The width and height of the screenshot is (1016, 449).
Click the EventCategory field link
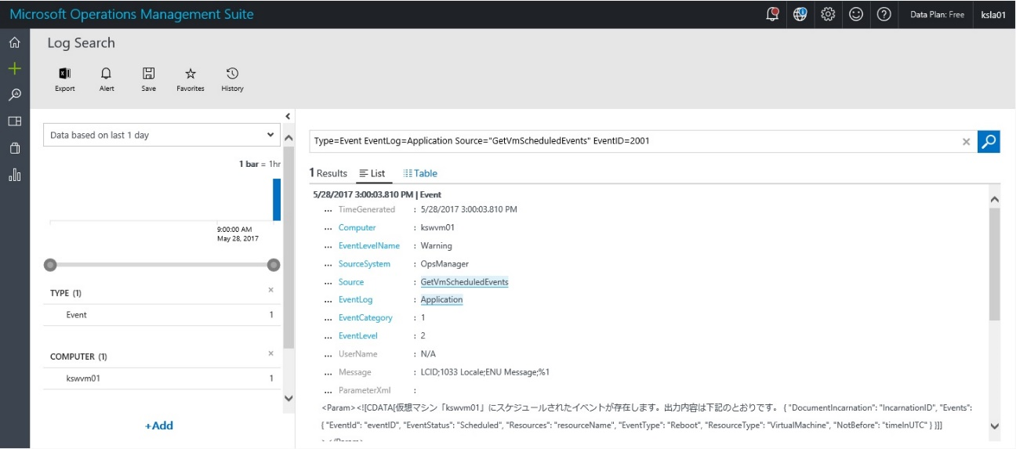pyautogui.click(x=365, y=318)
